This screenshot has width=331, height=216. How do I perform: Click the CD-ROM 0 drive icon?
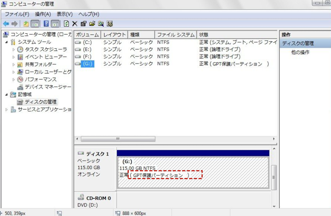tap(81, 198)
